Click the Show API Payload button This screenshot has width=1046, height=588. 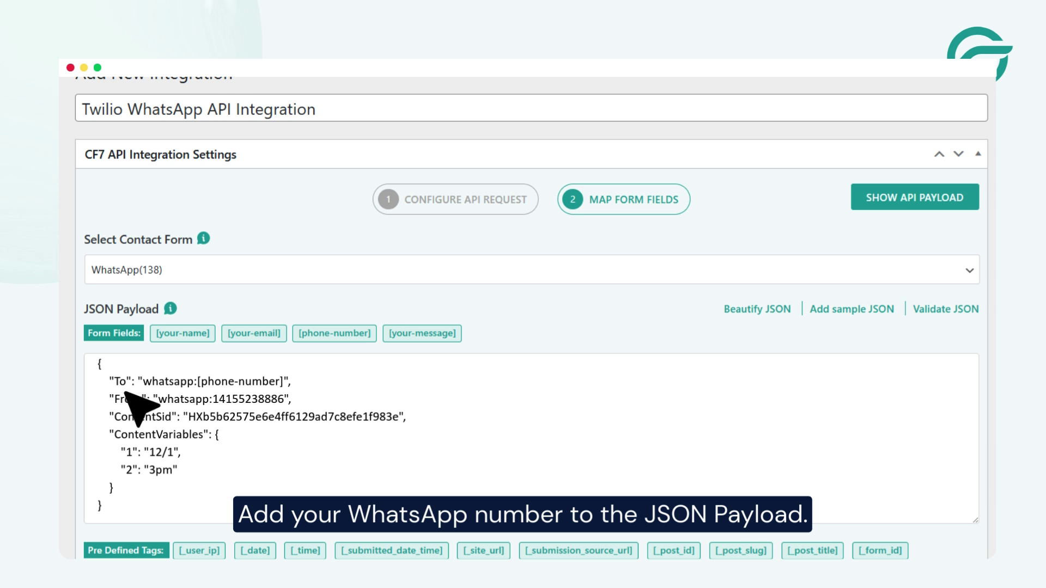[915, 197]
